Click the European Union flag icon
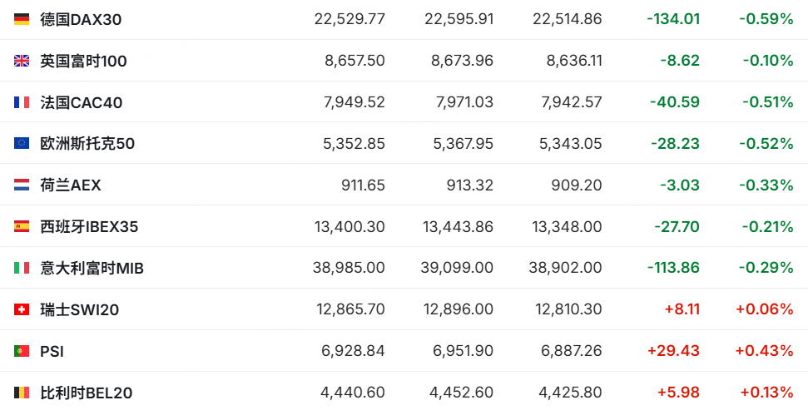Image resolution: width=808 pixels, height=410 pixels. click(22, 143)
